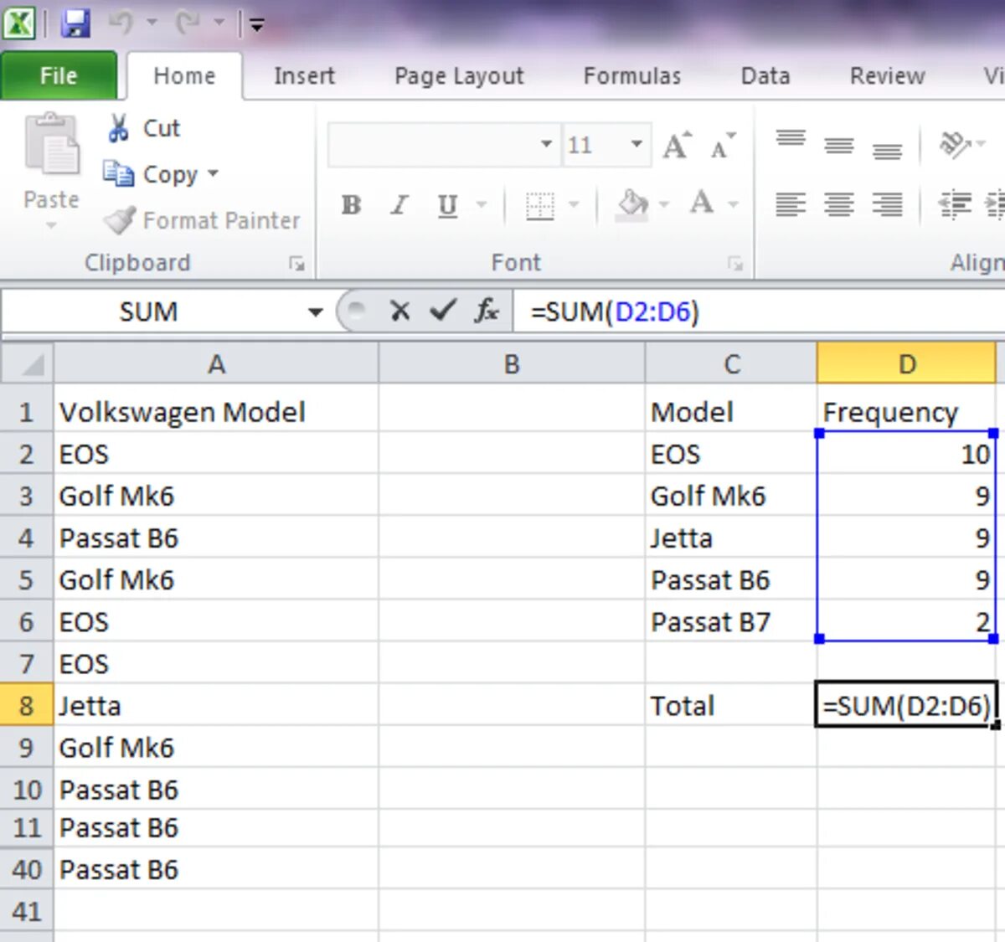The image size is (1005, 942).
Task: Click cell A1 Volkswagen Model
Action: click(x=216, y=412)
